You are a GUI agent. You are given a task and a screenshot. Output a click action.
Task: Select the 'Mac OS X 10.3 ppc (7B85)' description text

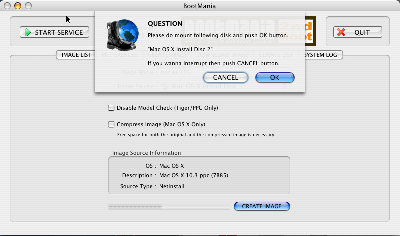(194, 175)
